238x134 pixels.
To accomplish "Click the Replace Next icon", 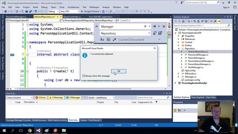I will tap(155, 33).
